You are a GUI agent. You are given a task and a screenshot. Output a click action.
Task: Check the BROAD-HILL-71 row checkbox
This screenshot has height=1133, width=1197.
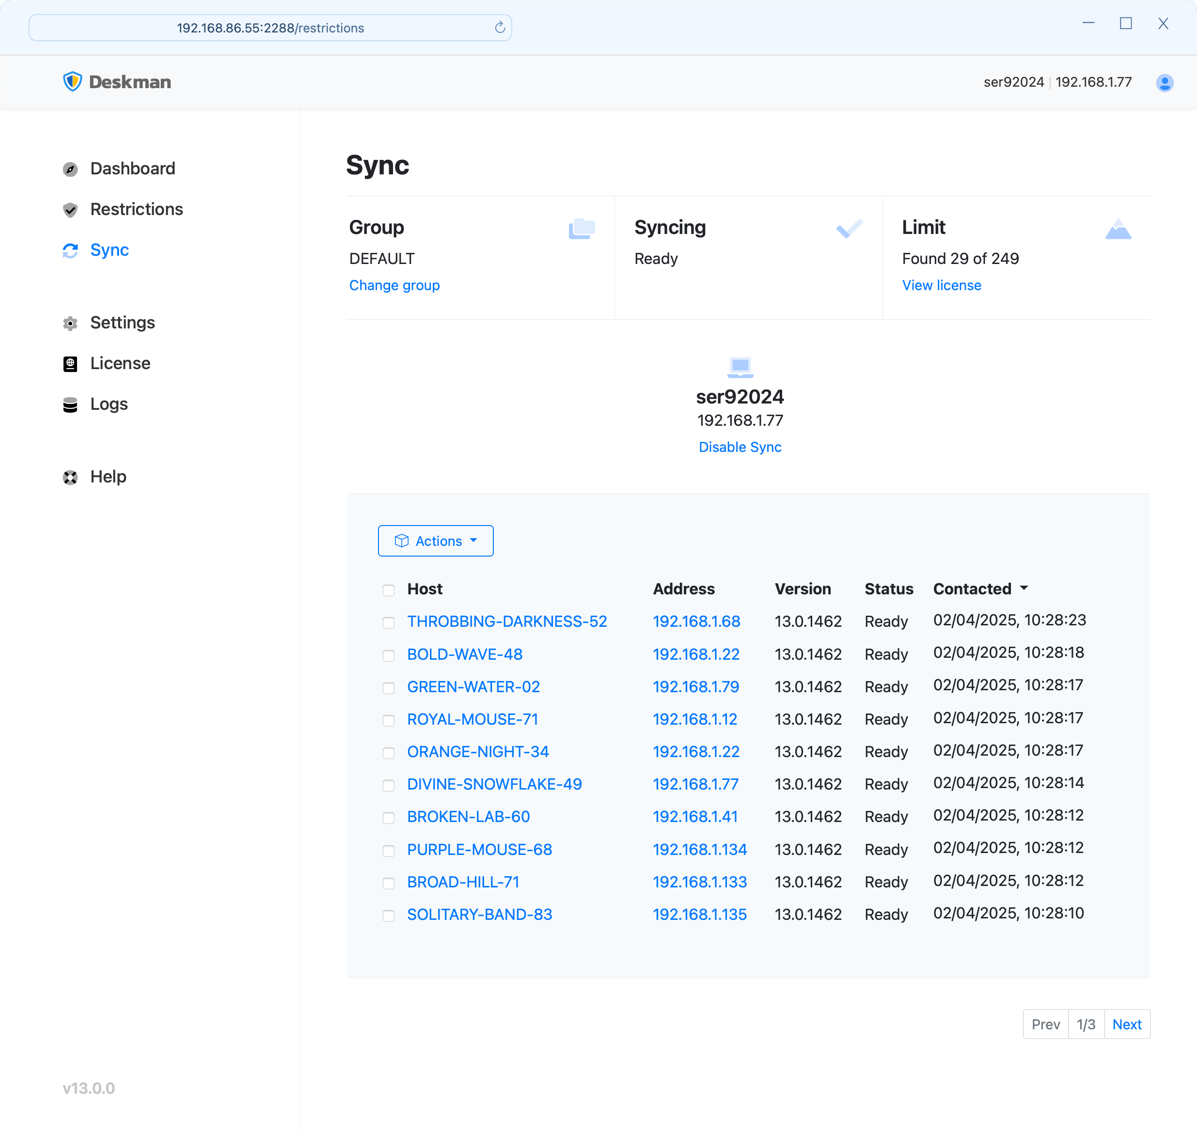tap(389, 883)
